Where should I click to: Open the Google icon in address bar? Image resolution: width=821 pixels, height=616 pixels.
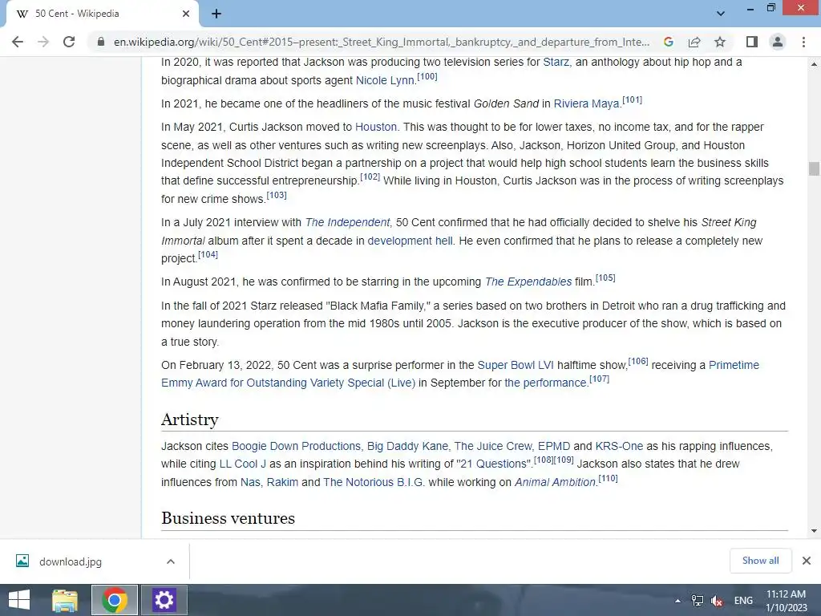[x=668, y=42]
